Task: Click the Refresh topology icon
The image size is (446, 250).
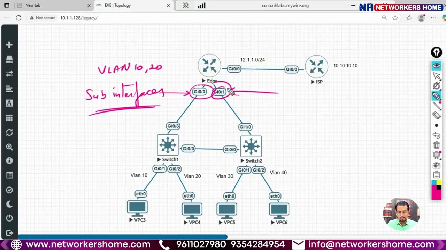Action: pyautogui.click(x=9, y=133)
